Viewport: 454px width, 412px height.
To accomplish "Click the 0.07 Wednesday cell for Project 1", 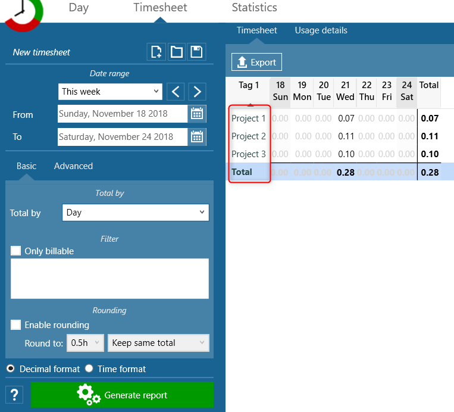I will click(346, 118).
